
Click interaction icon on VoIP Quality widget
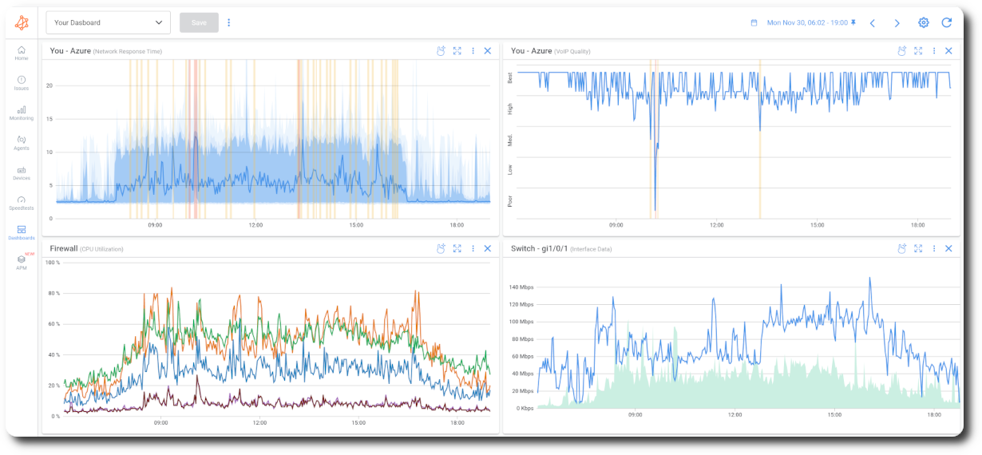pyautogui.click(x=902, y=50)
